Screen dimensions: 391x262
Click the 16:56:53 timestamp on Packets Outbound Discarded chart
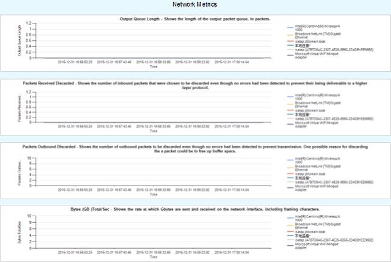point(75,190)
